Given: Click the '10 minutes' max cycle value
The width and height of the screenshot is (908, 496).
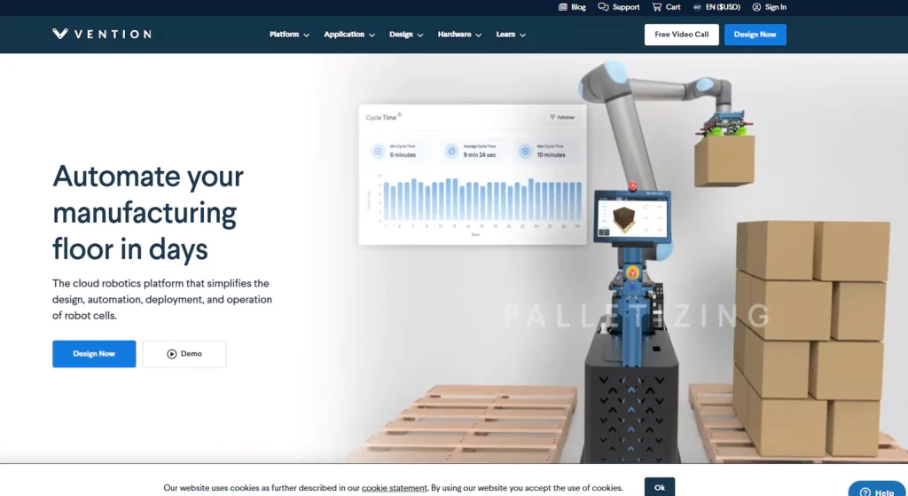Looking at the screenshot, I should point(551,154).
